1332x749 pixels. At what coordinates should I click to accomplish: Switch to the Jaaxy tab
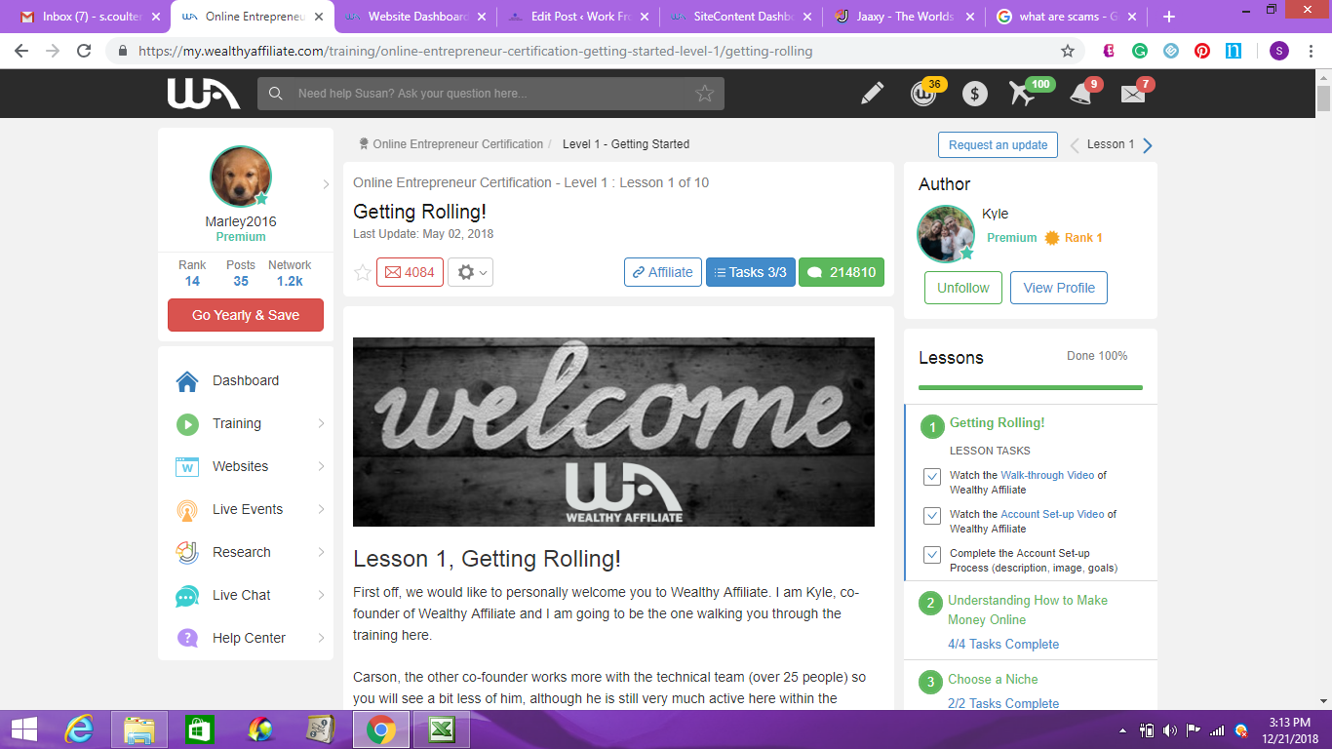[x=903, y=17]
